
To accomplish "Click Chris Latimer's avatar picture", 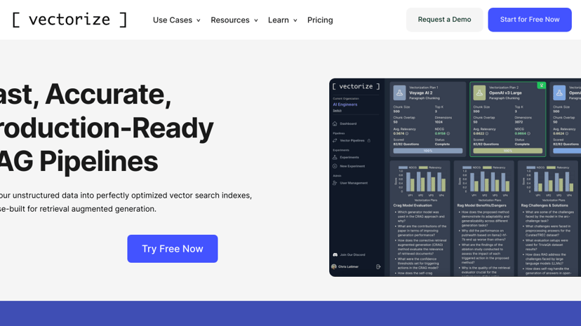I will pyautogui.click(x=334, y=266).
